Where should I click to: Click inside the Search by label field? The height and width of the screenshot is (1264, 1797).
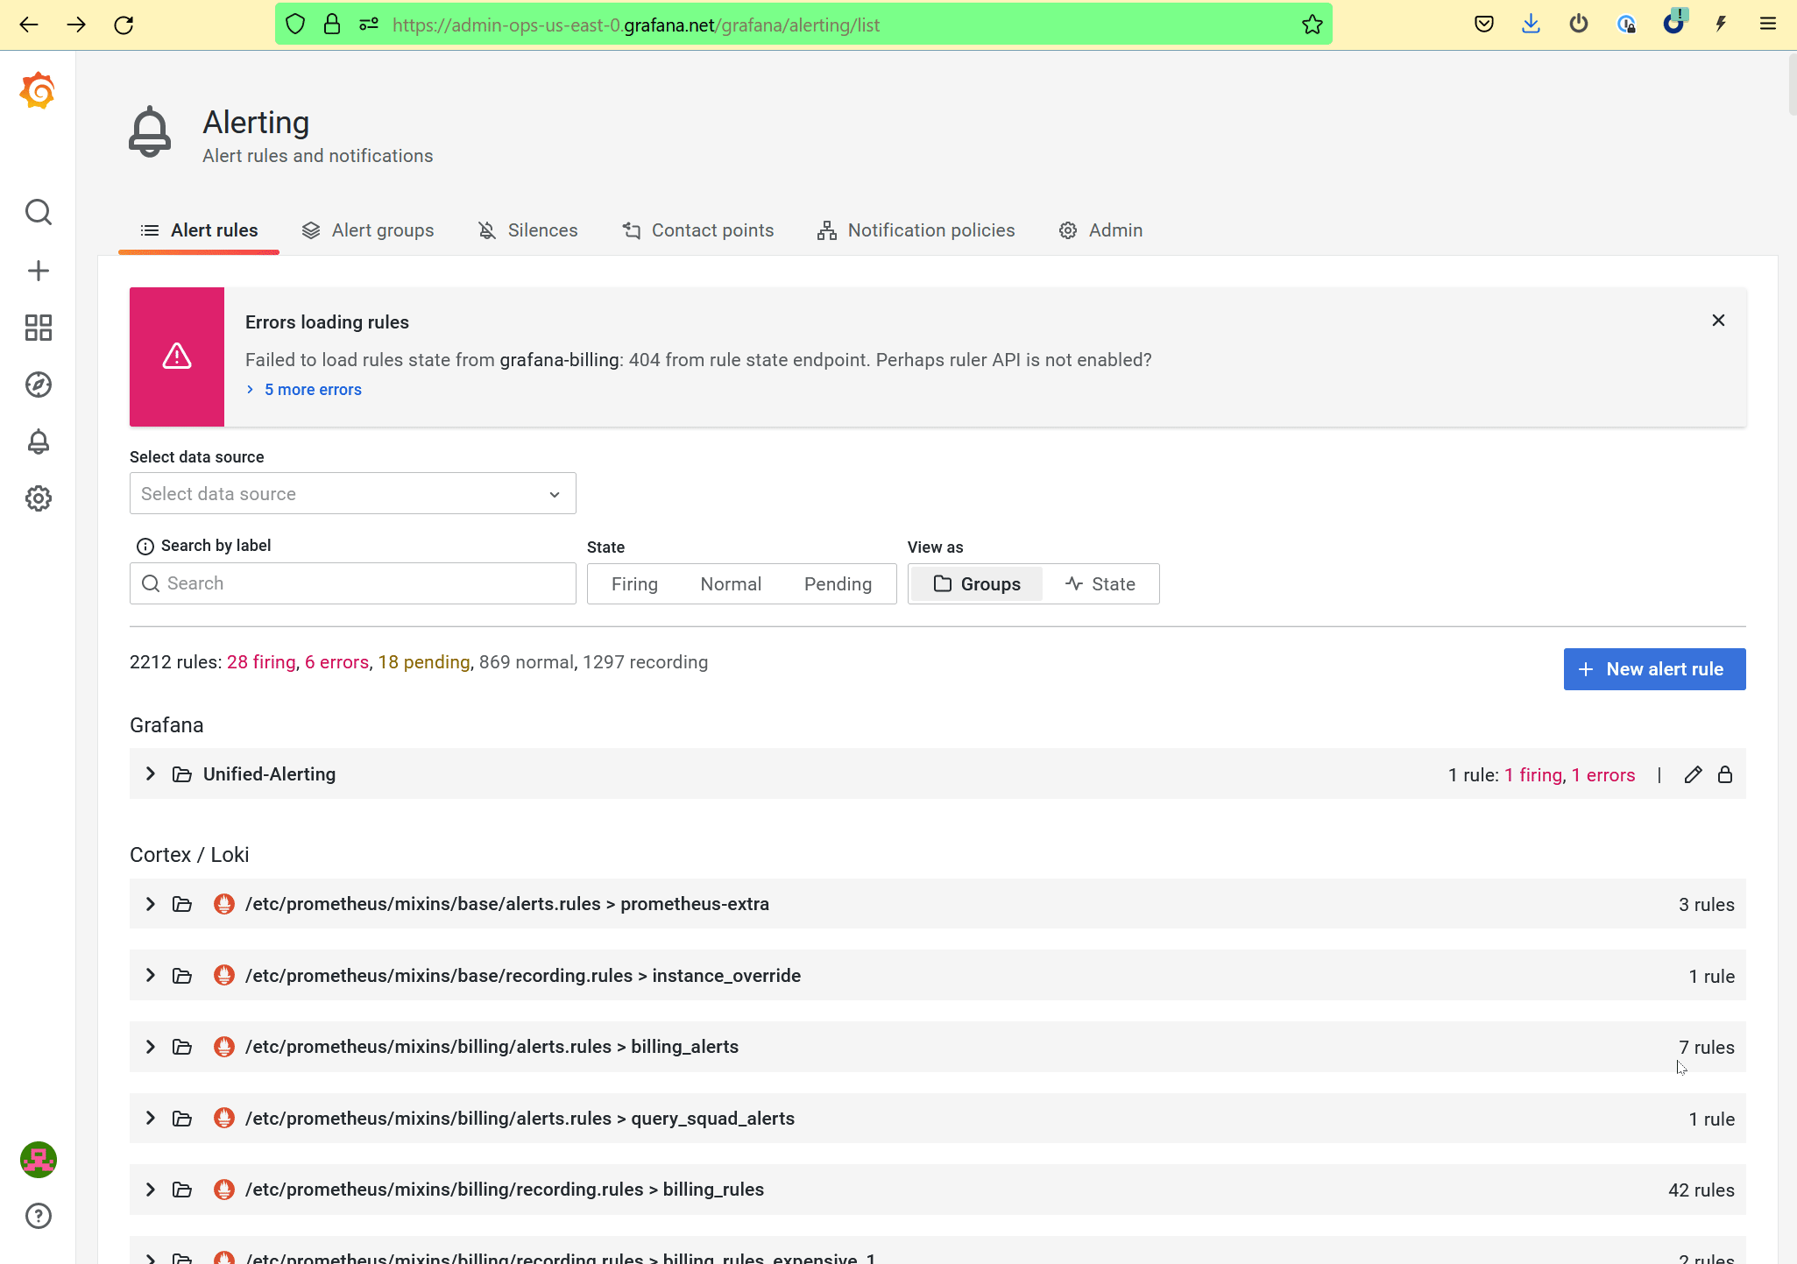tap(350, 583)
